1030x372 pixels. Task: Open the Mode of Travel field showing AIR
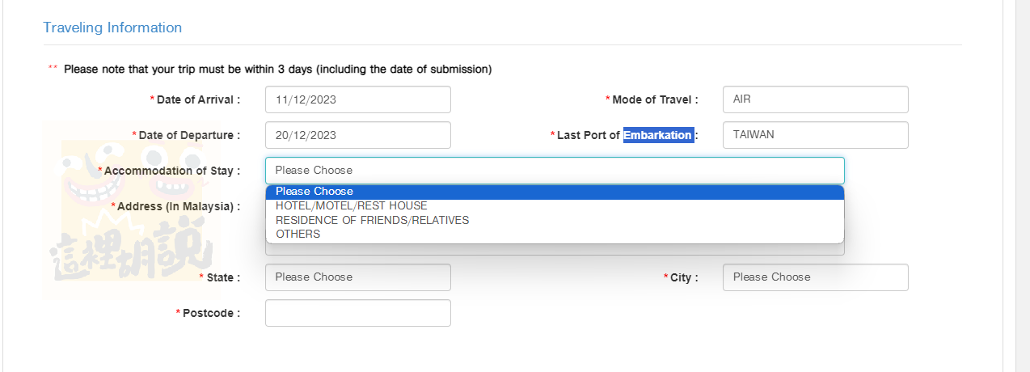(815, 99)
